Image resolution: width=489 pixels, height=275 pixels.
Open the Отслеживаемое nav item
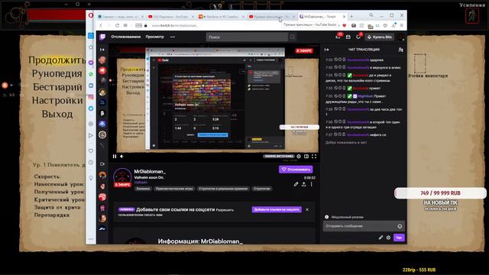pos(125,37)
